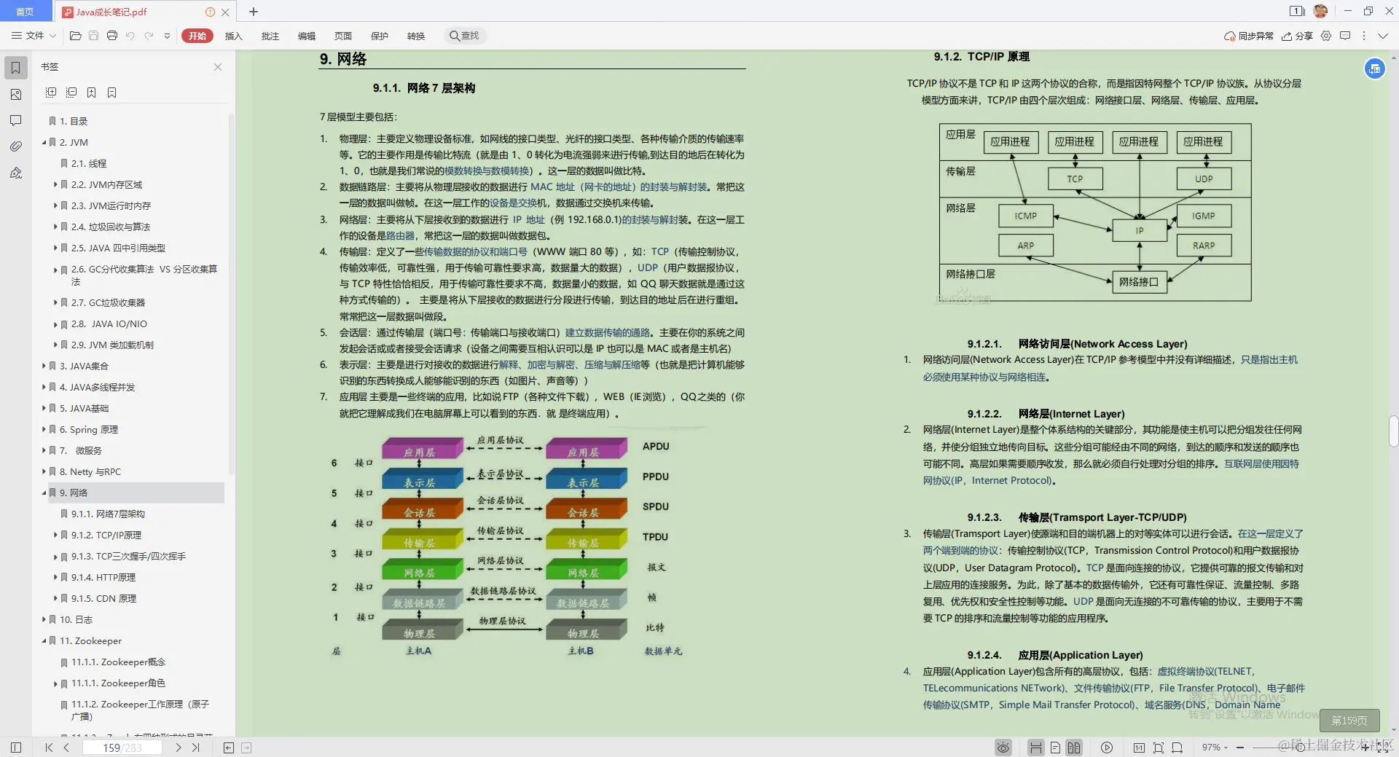This screenshot has height=757, width=1399.
Task: Start full-screen play reading mode
Action: tap(1107, 748)
